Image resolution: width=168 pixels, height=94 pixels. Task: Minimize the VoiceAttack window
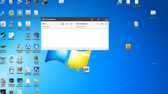click(x=104, y=20)
